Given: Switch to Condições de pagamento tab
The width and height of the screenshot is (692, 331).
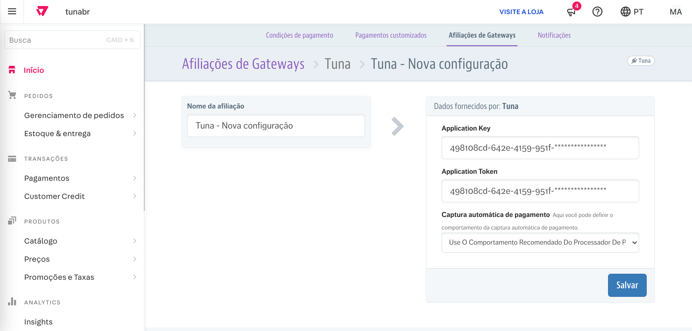Looking at the screenshot, I should (x=299, y=35).
